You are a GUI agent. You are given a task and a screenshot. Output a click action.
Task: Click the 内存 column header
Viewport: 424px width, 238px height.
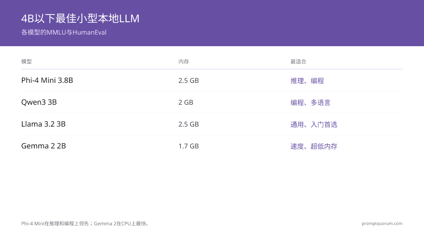[184, 62]
